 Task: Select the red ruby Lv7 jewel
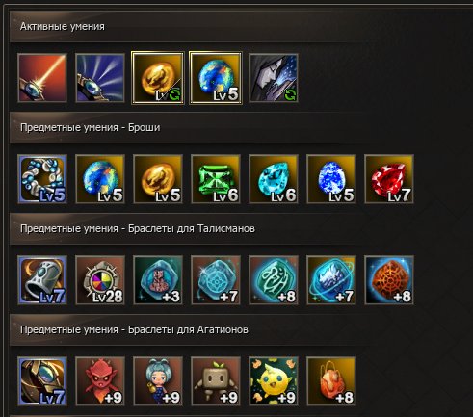tap(389, 179)
